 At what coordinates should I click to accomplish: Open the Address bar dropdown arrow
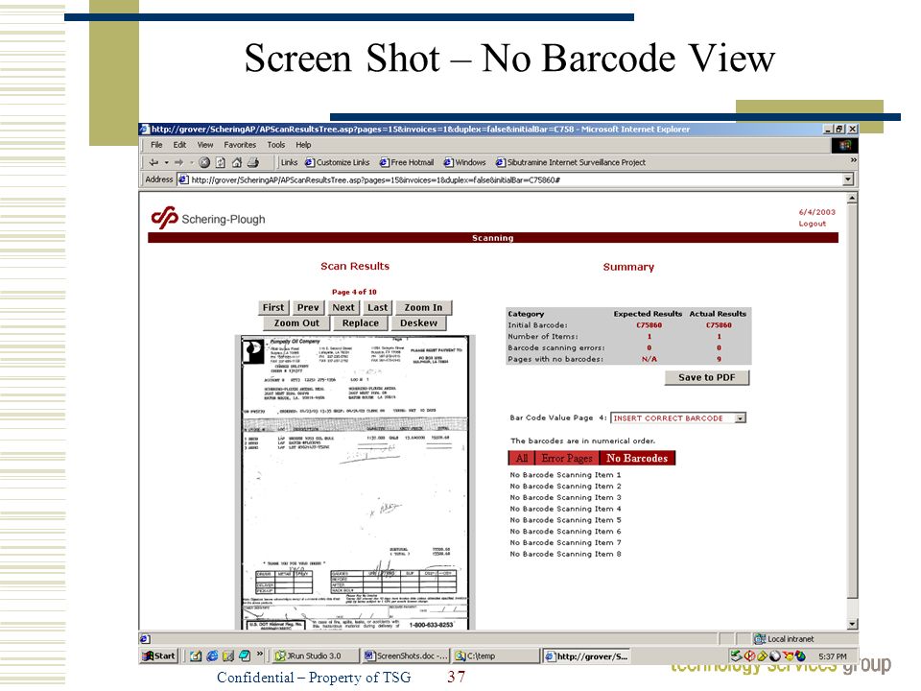(847, 179)
